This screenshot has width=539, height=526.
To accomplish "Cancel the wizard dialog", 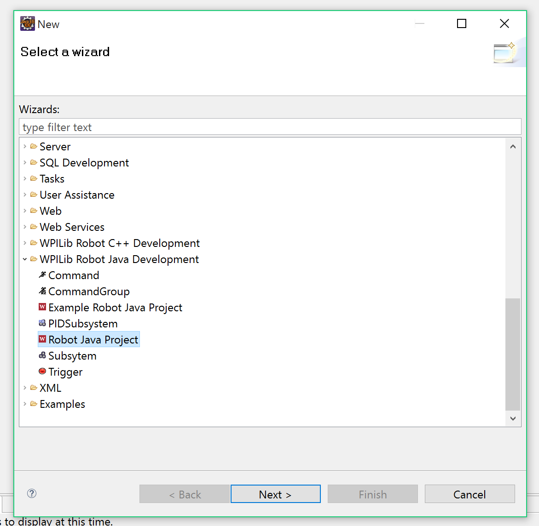I will [469, 494].
